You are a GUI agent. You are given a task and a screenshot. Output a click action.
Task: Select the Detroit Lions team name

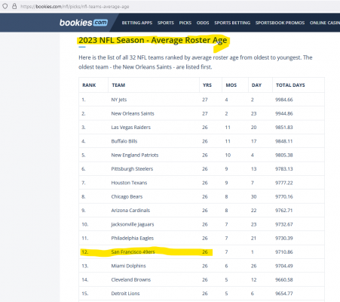[125, 294]
